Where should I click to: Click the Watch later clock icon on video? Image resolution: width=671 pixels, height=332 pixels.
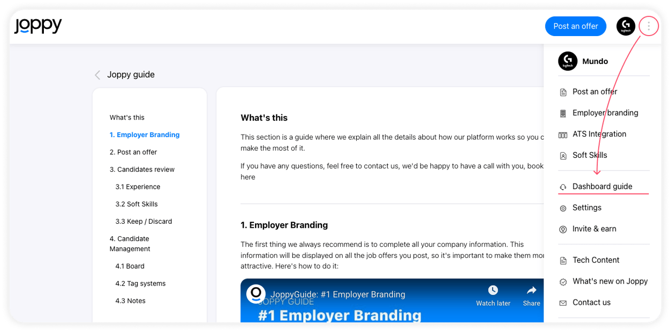pos(493,290)
